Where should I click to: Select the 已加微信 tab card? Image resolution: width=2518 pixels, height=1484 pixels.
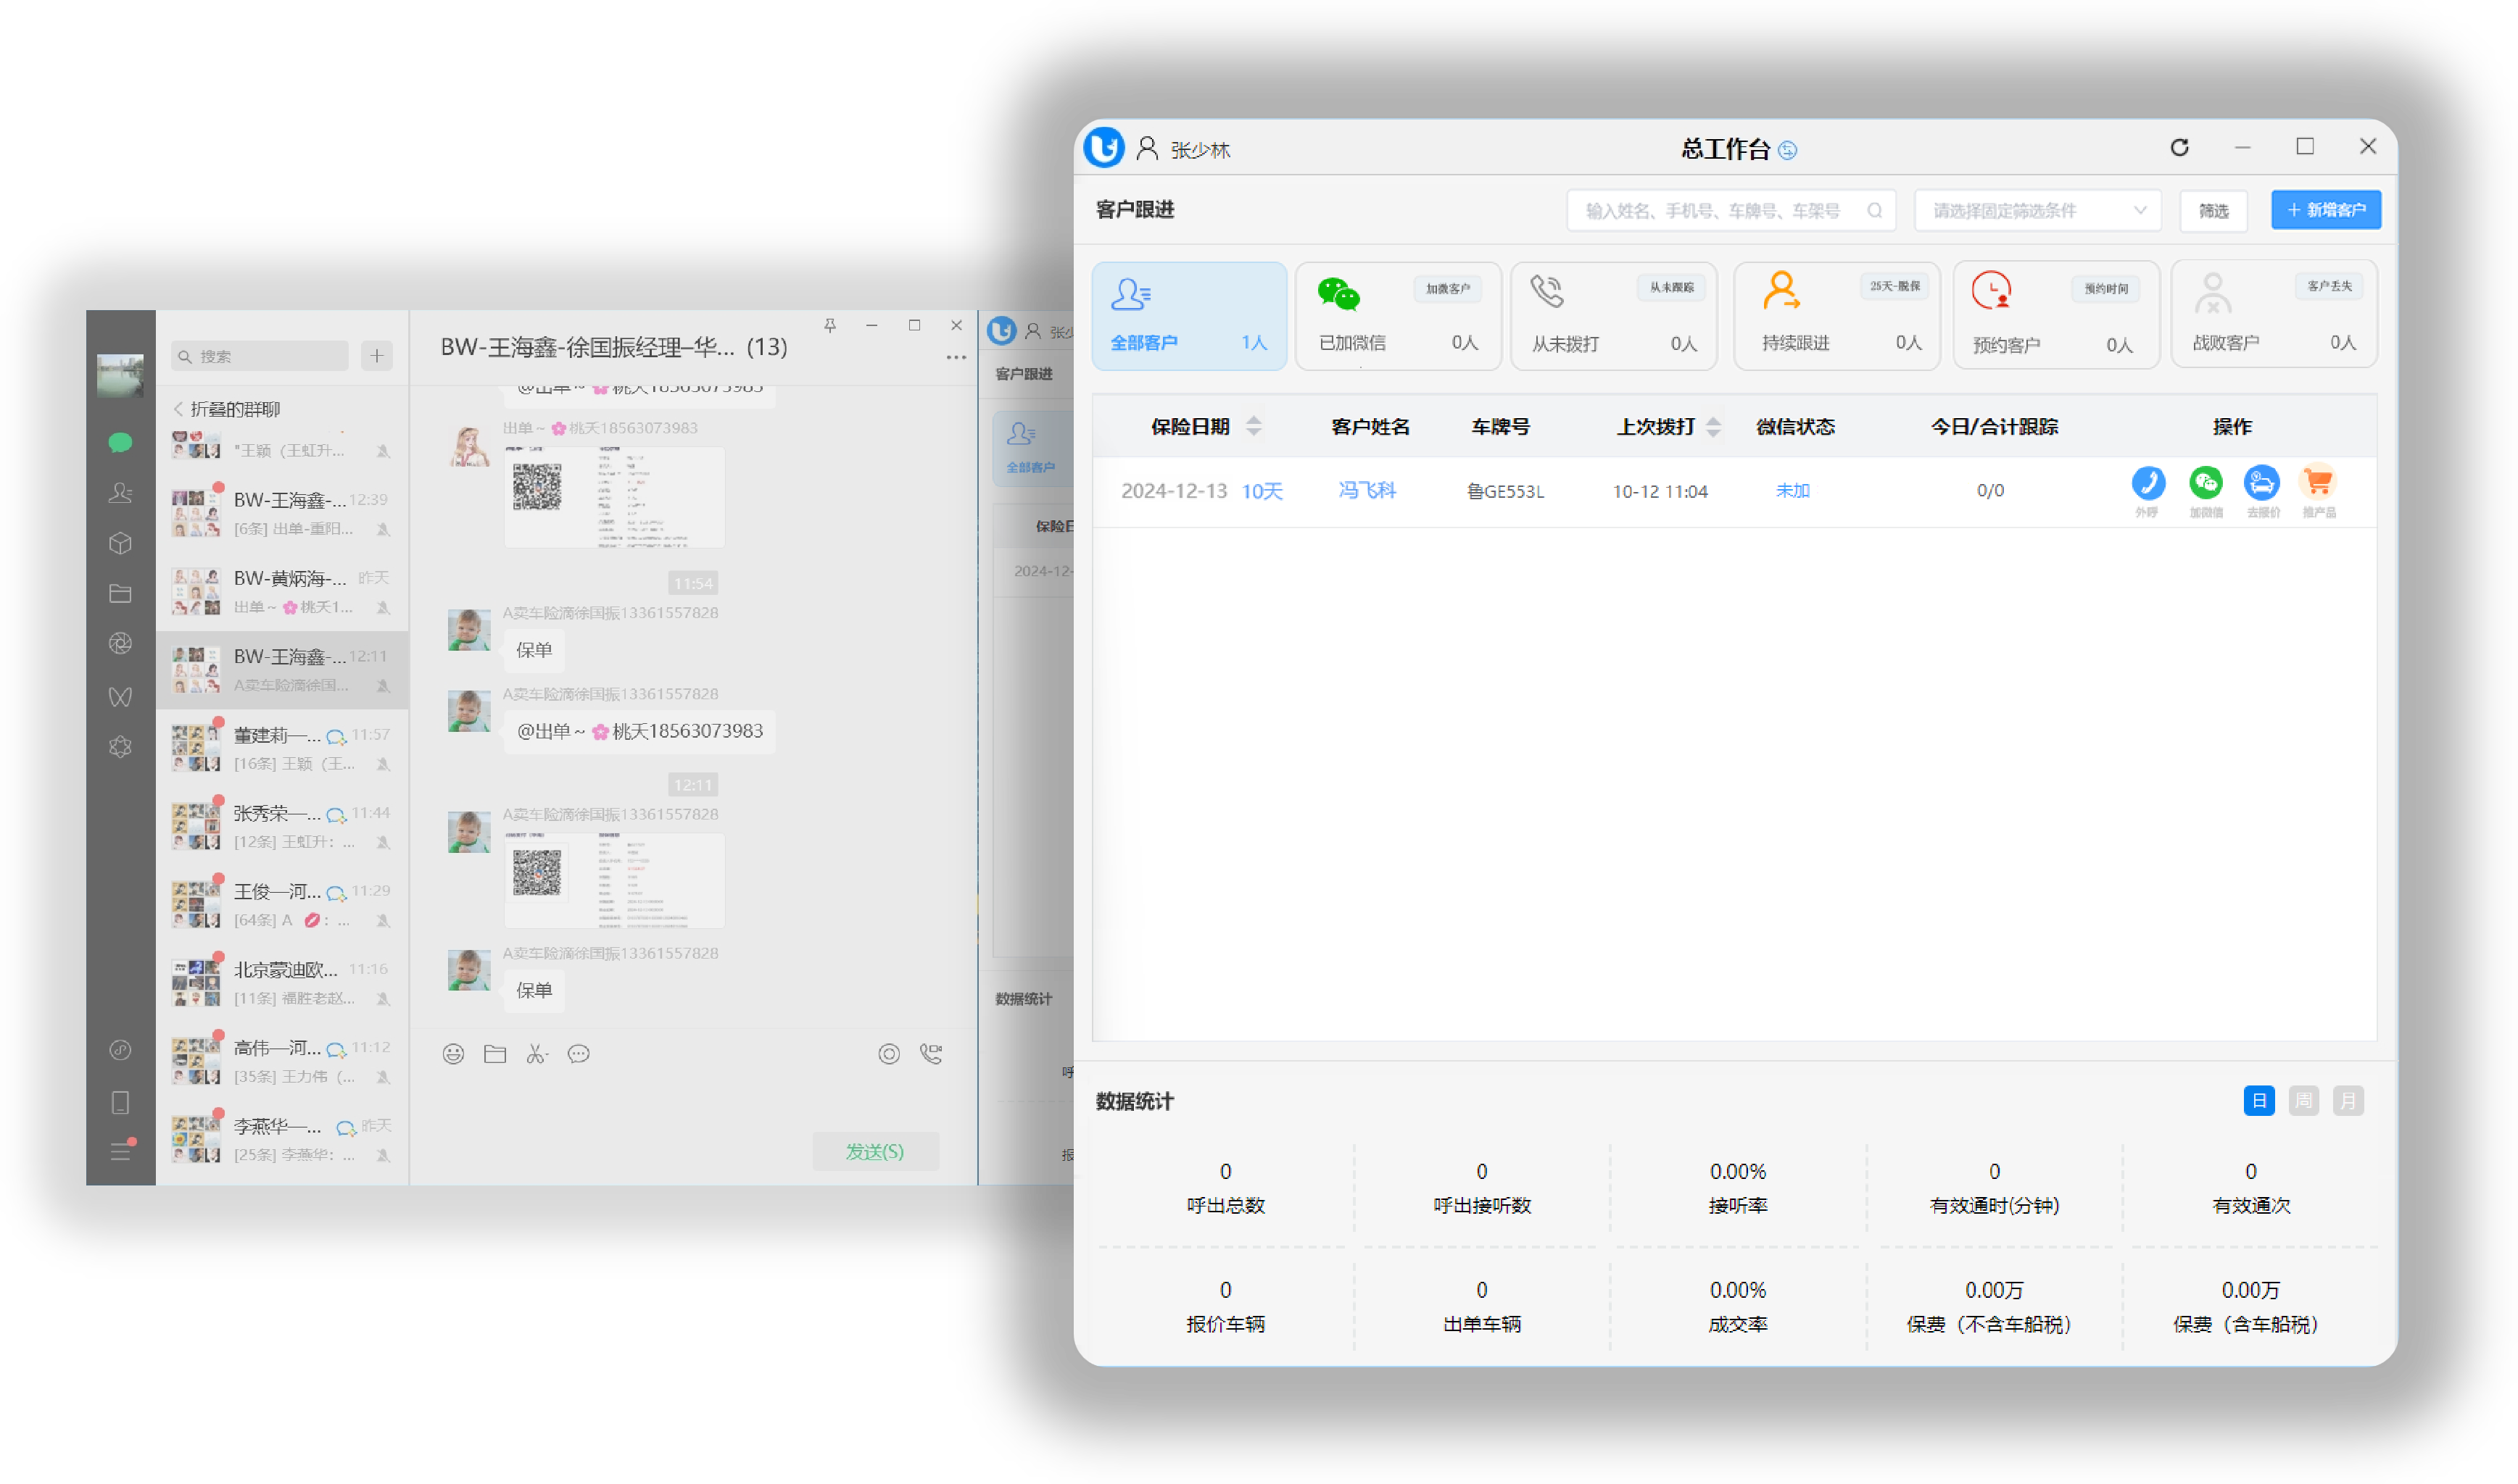1398,316
